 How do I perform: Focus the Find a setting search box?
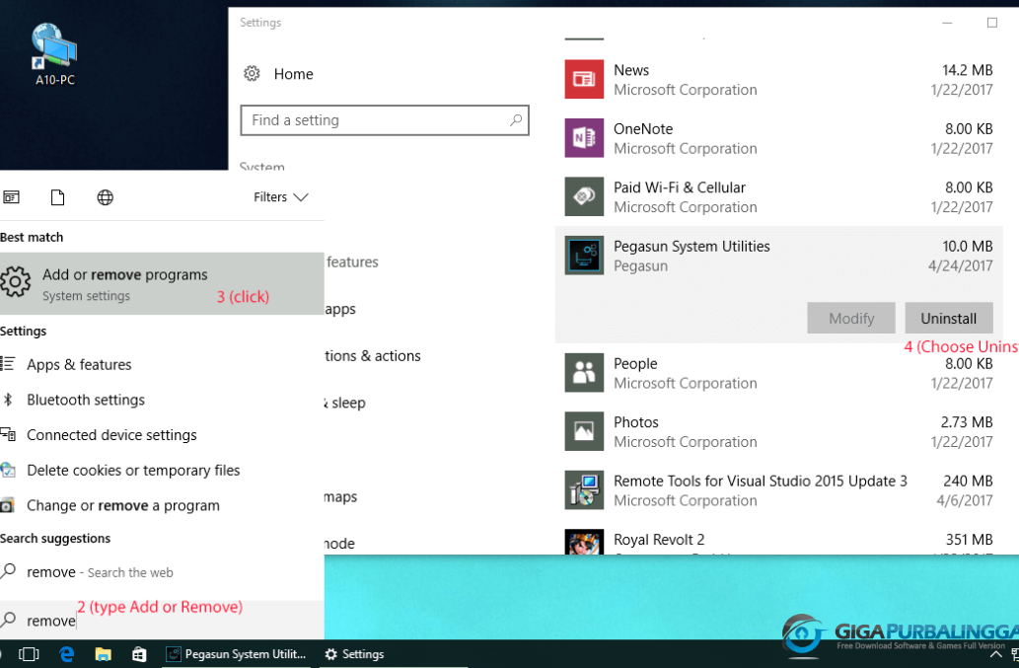click(385, 120)
